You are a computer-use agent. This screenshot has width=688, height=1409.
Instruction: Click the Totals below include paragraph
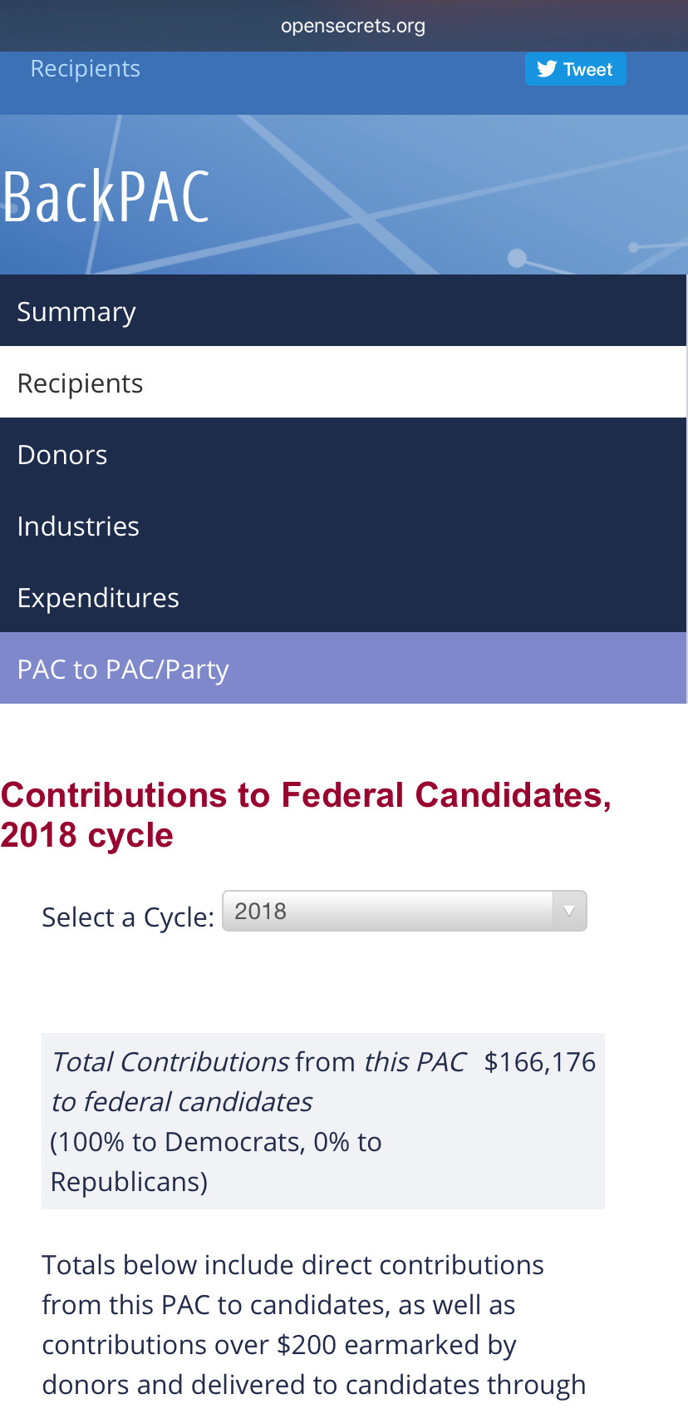click(x=314, y=1324)
